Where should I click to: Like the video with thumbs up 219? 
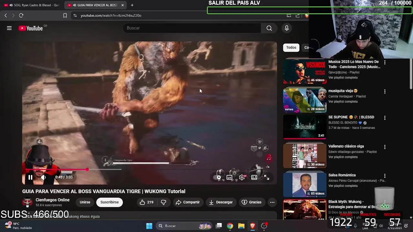point(146,202)
